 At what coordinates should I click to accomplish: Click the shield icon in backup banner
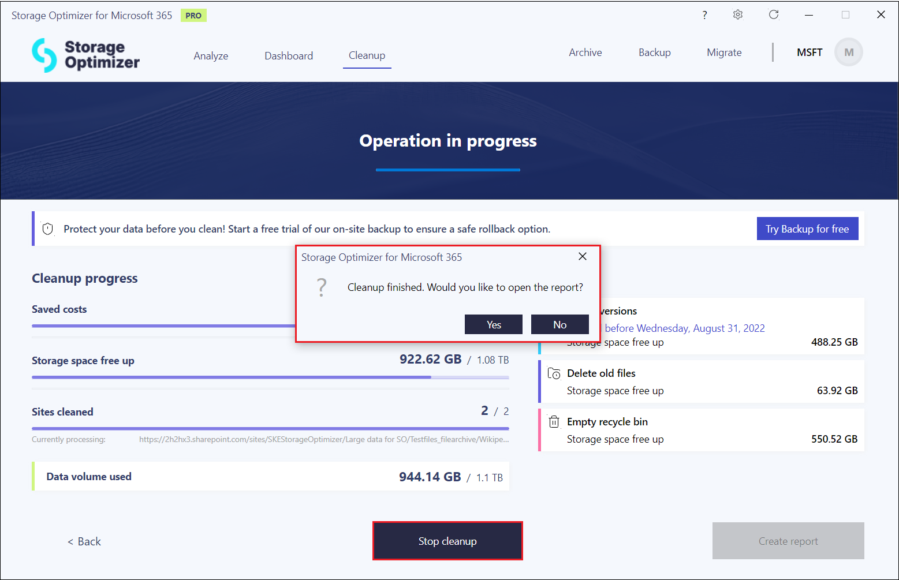click(48, 229)
